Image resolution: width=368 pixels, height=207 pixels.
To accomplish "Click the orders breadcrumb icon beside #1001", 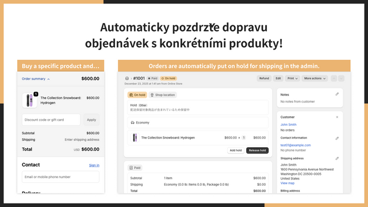I will [127, 78].
